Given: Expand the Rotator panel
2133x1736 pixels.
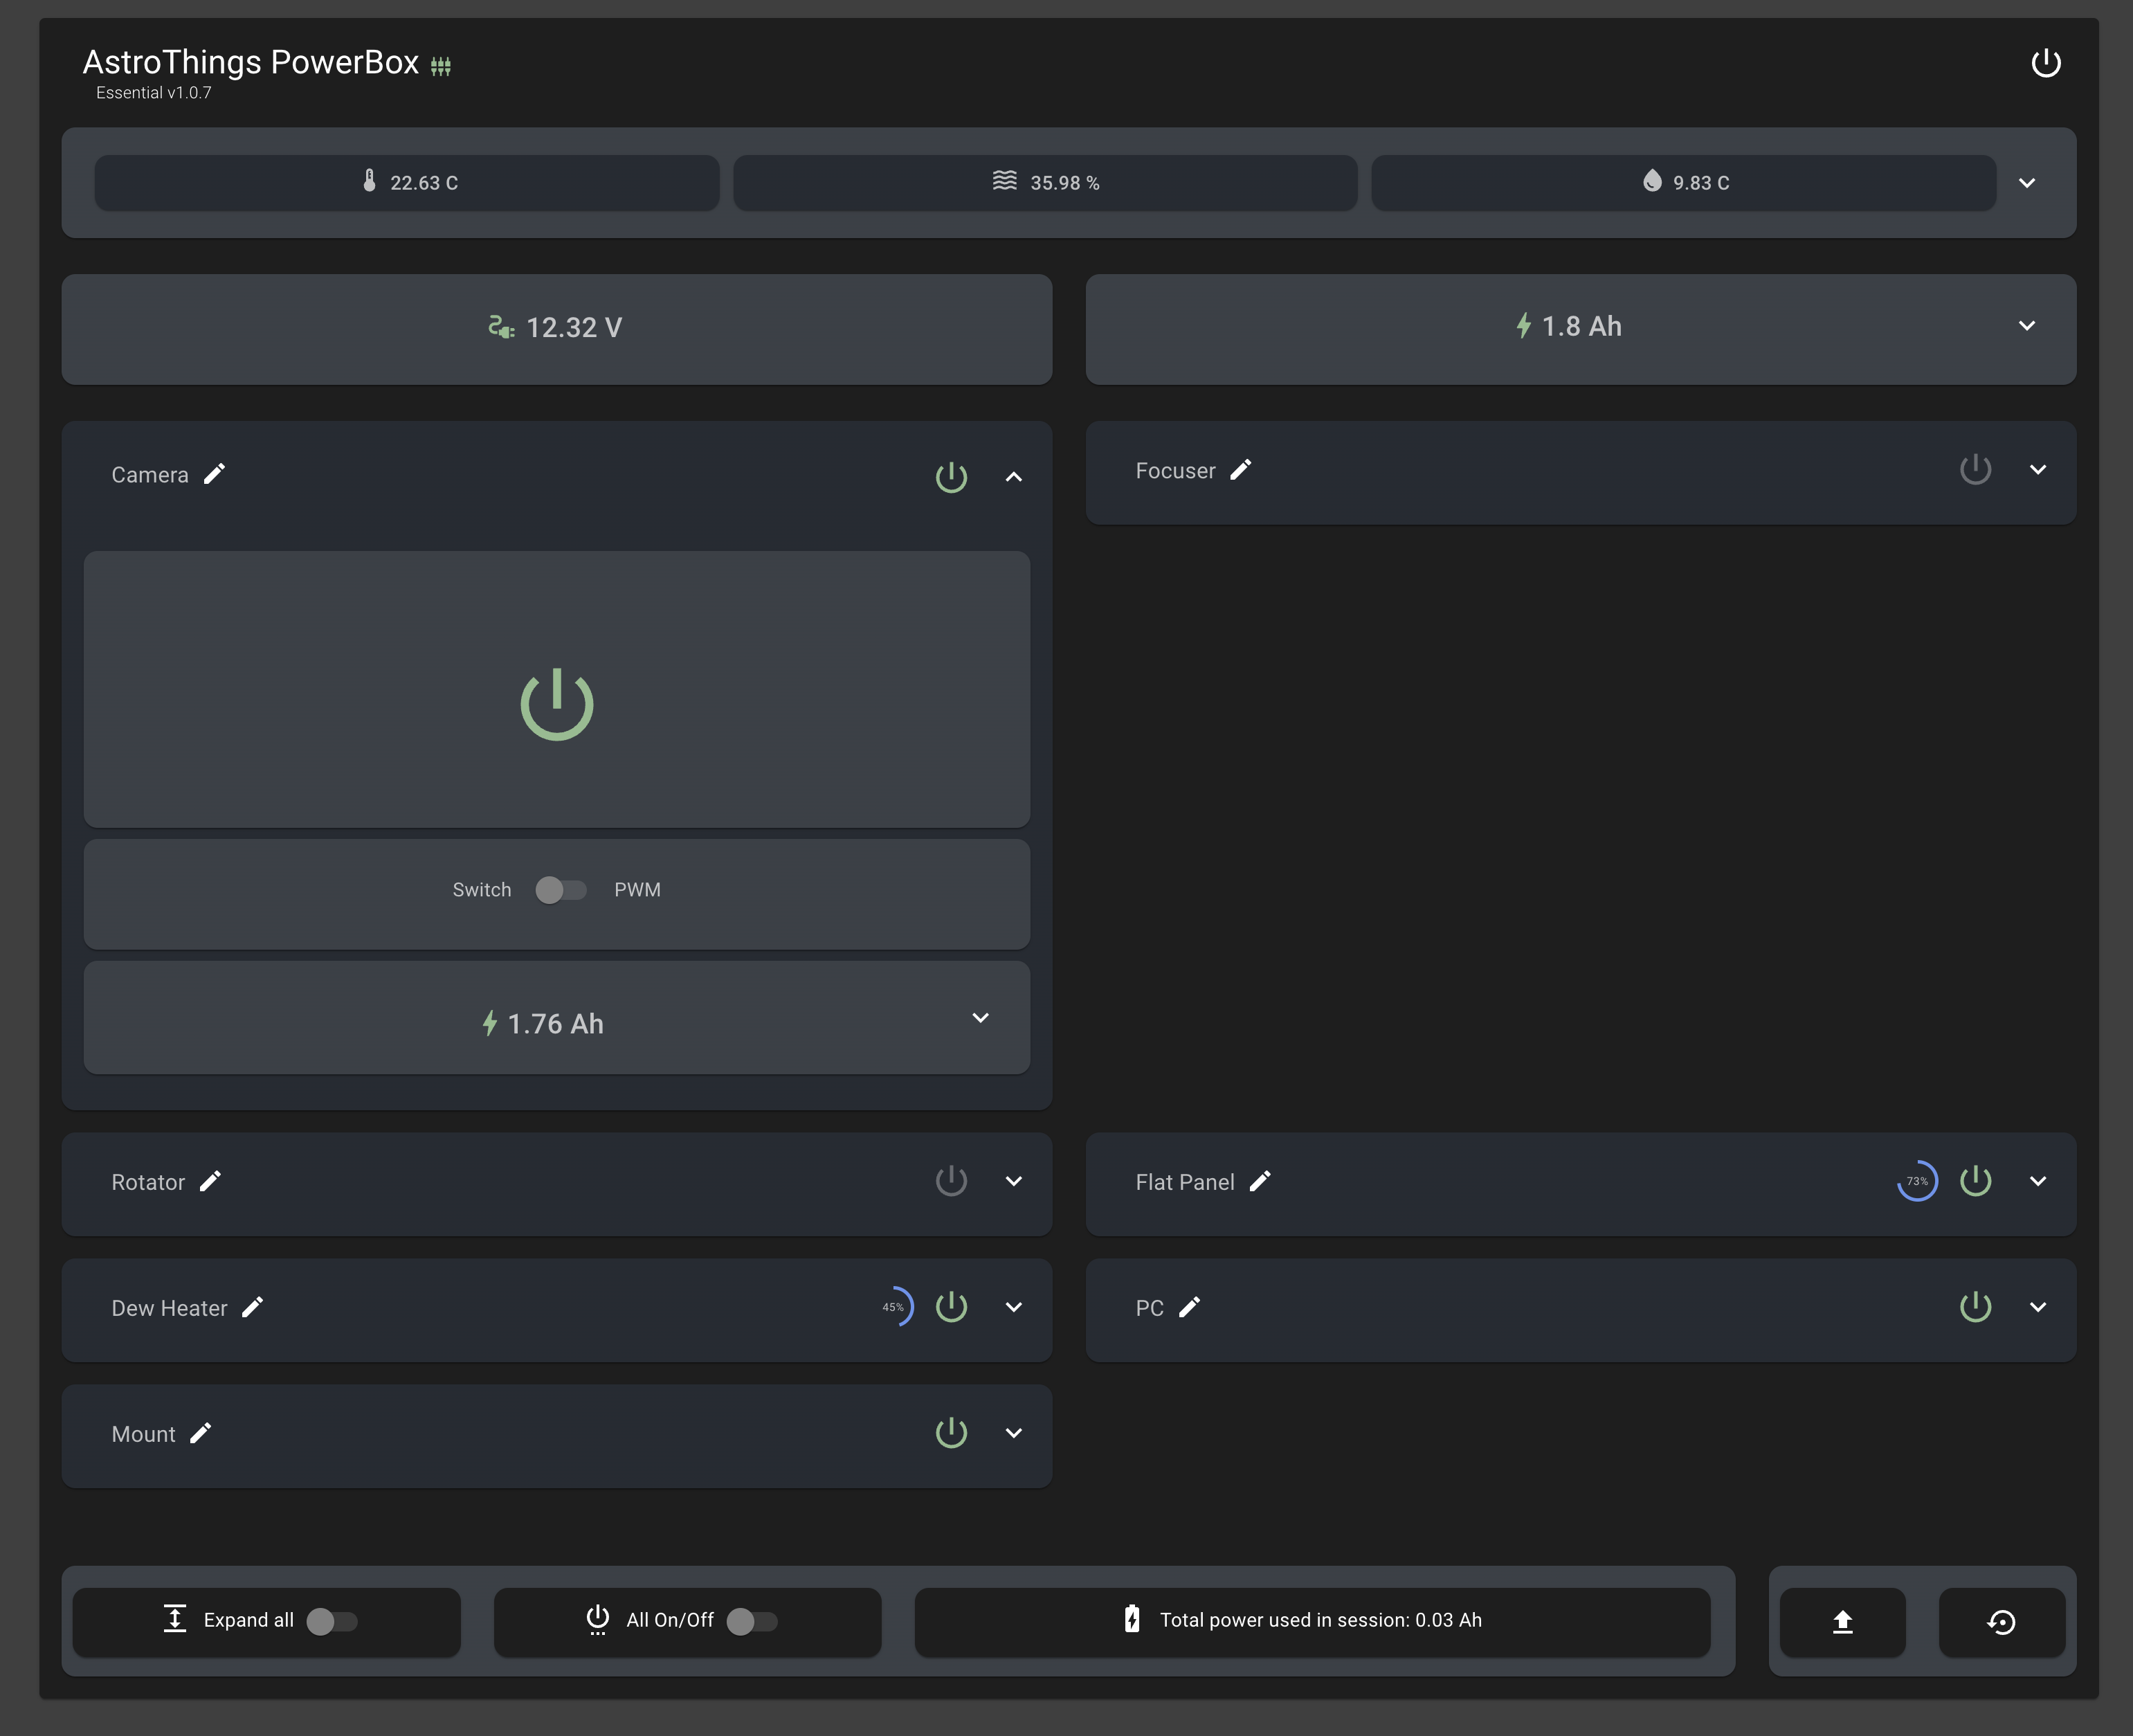Looking at the screenshot, I should pos(1013,1181).
